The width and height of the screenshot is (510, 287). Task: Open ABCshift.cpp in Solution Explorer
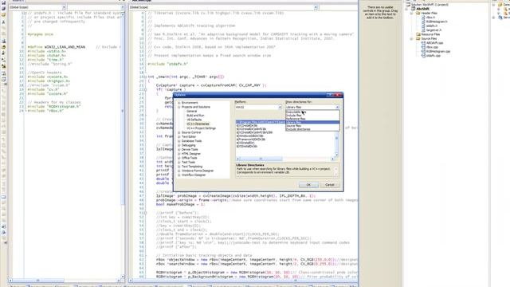tap(434, 42)
